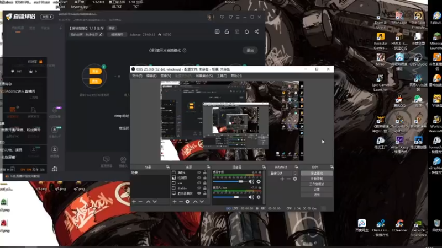Open 编辑(E) menu in OBS
Screen dimensions: 442x248
pos(151,76)
